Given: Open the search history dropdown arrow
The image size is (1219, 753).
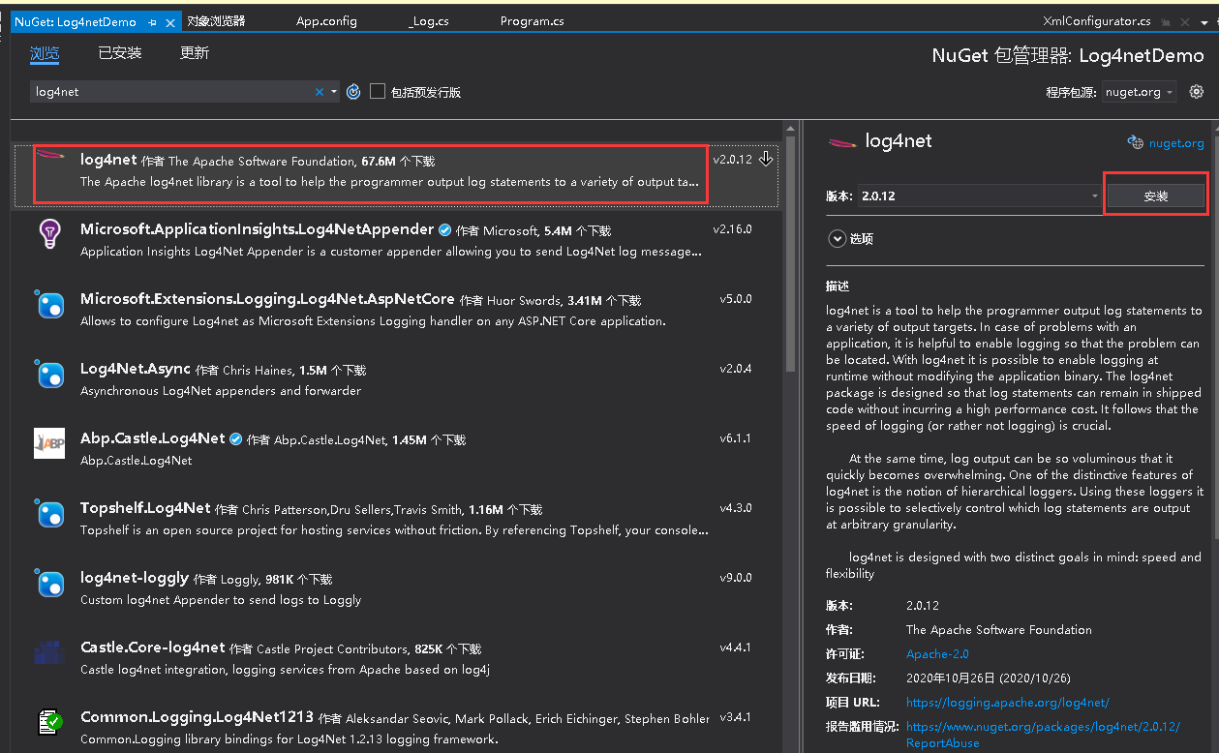Looking at the screenshot, I should coord(334,92).
